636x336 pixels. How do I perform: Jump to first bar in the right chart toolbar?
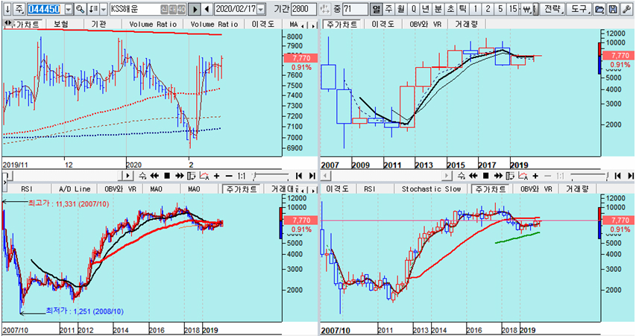[618, 176]
